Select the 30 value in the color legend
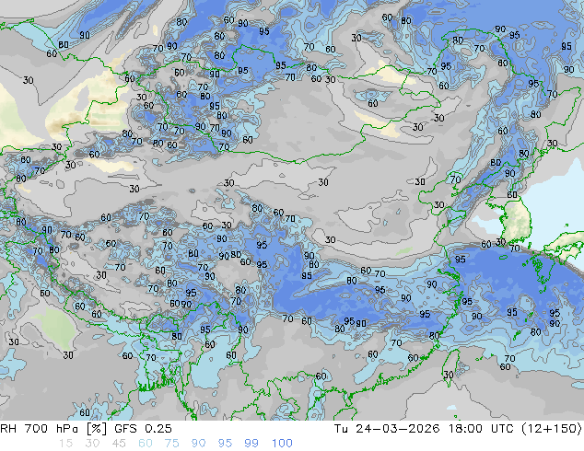The width and height of the screenshot is (584, 451). pos(92,444)
